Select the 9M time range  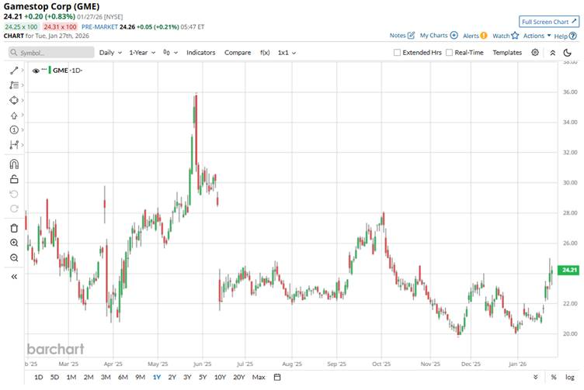pyautogui.click(x=140, y=377)
